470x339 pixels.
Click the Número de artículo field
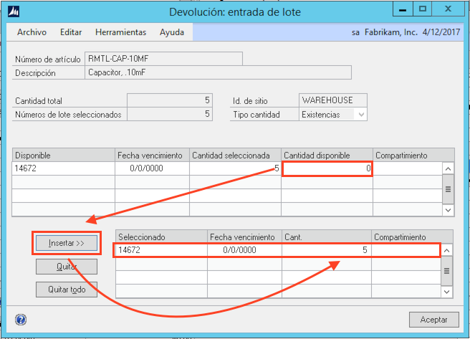[163, 59]
